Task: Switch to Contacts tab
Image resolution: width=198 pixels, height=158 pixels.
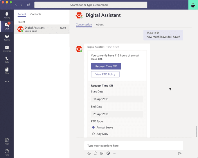Action: [x=36, y=14]
